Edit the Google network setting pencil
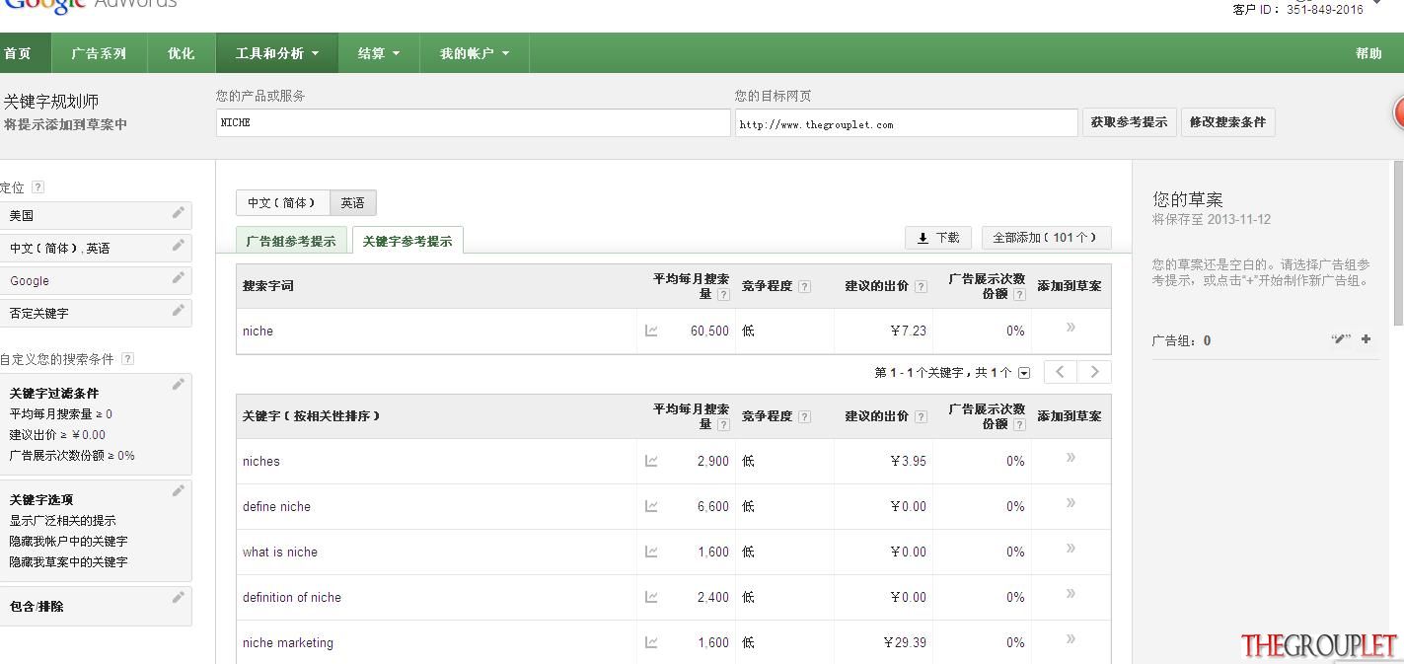This screenshot has width=1404, height=664. [179, 278]
